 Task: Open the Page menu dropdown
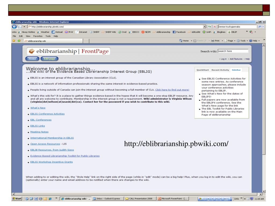[230, 41]
